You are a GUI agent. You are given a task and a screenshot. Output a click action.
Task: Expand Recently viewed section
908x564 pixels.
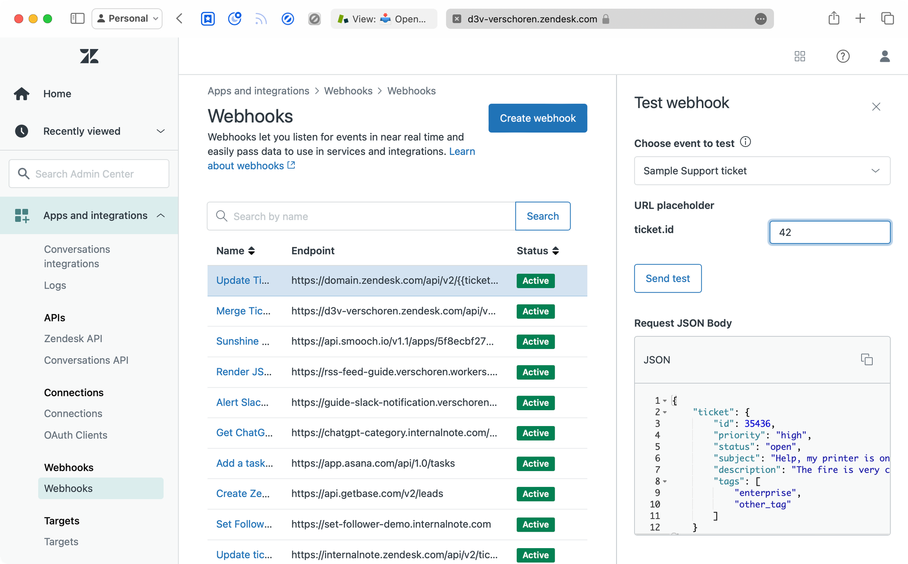160,131
